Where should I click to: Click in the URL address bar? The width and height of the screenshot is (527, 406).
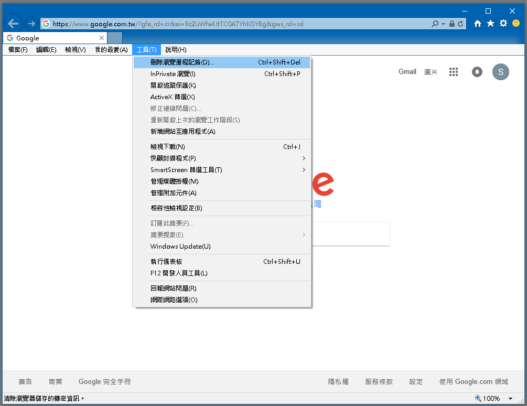pos(236,24)
